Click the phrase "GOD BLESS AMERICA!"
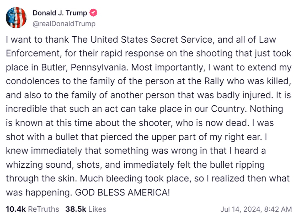This screenshot has height=220, width=299. tap(122, 193)
